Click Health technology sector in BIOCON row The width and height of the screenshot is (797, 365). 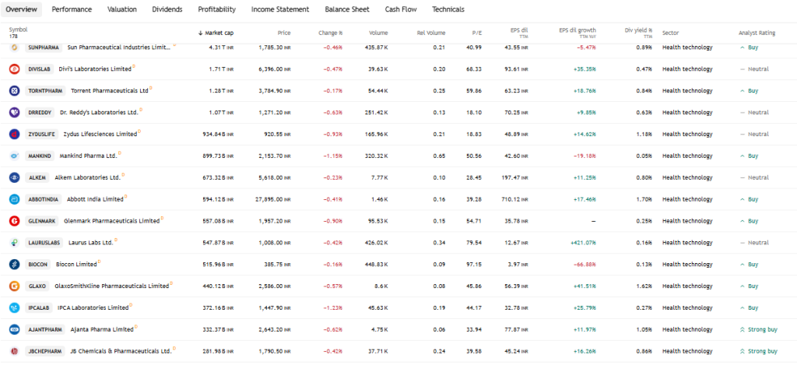point(687,265)
